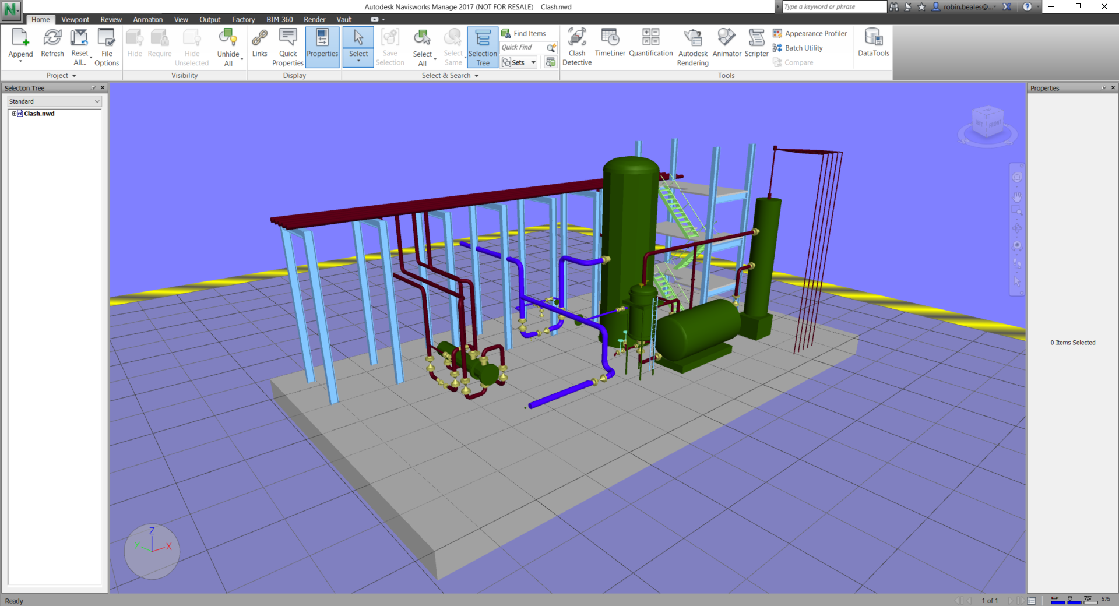The image size is (1119, 606).
Task: Expand the Clash.nwd tree node
Action: 14,114
